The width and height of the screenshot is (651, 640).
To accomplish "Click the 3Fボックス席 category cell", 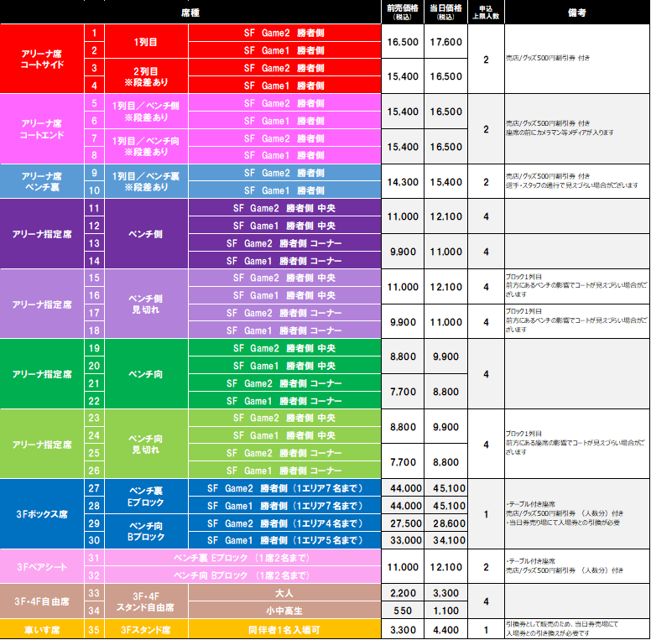I will point(42,513).
